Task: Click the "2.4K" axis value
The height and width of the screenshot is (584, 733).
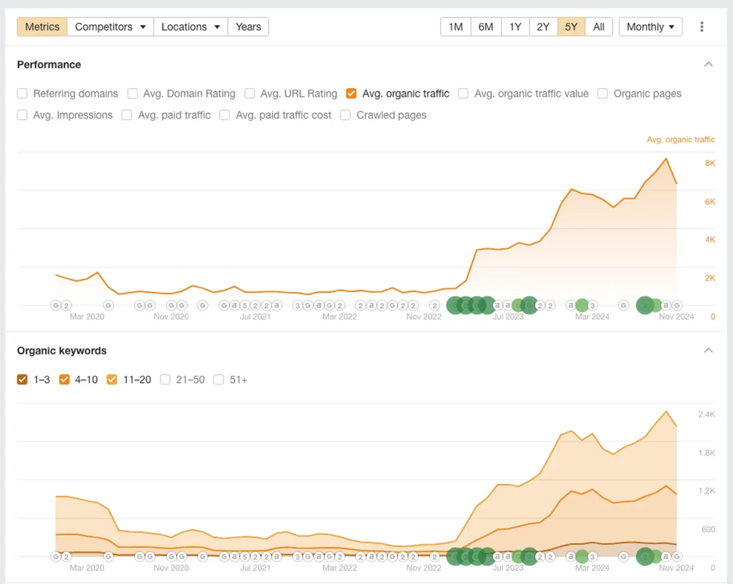Action: tap(707, 415)
